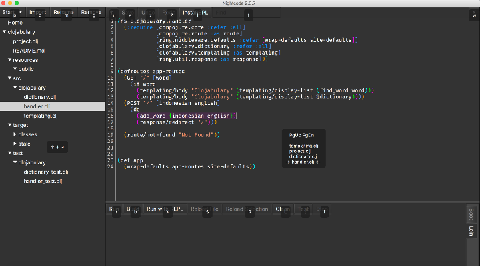Viewport: 480px width, 266px height.
Task: Select the Lein build tab
Action: pos(471,231)
